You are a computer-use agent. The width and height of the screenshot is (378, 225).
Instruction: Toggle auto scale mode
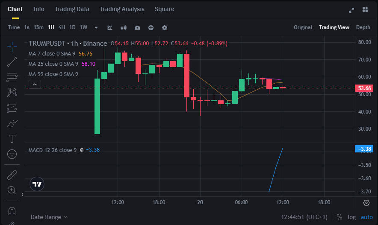367,217
